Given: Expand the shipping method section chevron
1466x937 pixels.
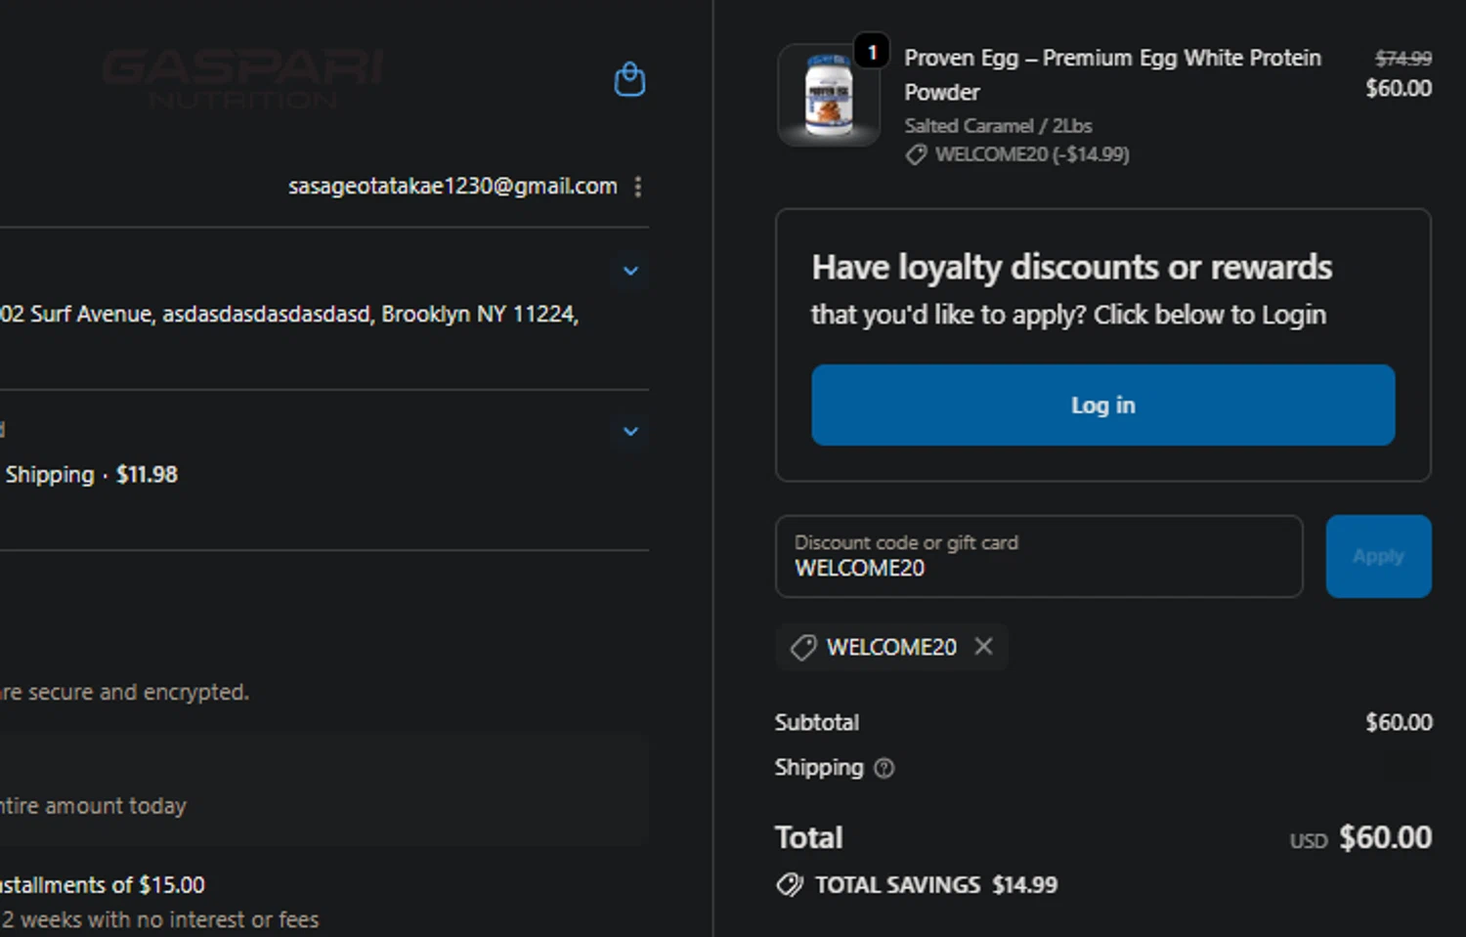Looking at the screenshot, I should (630, 431).
